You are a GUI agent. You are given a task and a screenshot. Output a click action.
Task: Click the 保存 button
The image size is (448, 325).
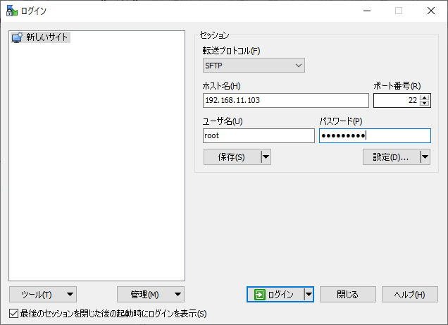(231, 157)
